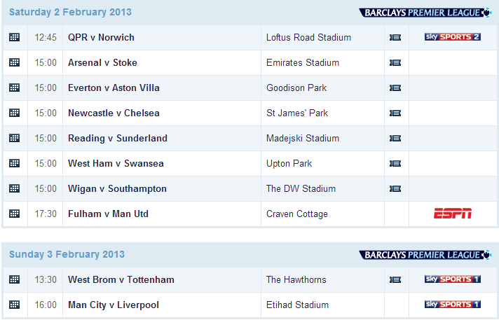Click ticket icon for Reading v Sunderland
The image size is (499, 320).
point(395,138)
